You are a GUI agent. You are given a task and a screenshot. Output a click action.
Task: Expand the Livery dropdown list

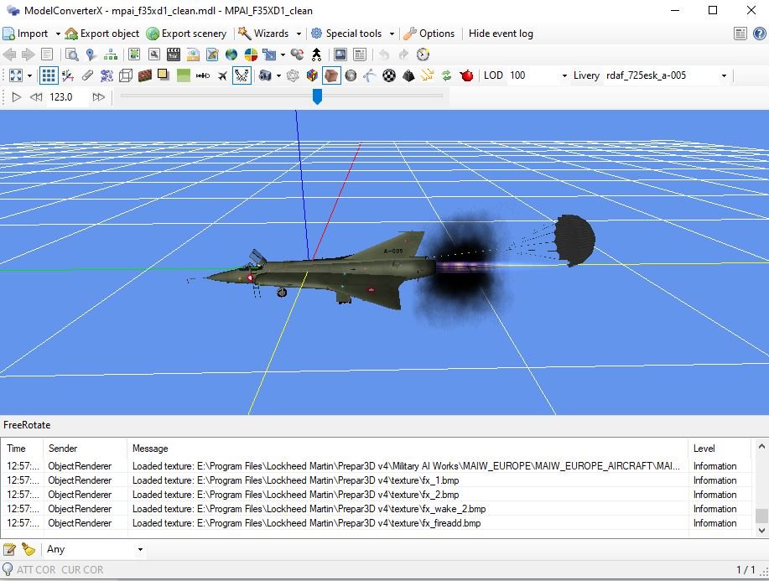(724, 75)
